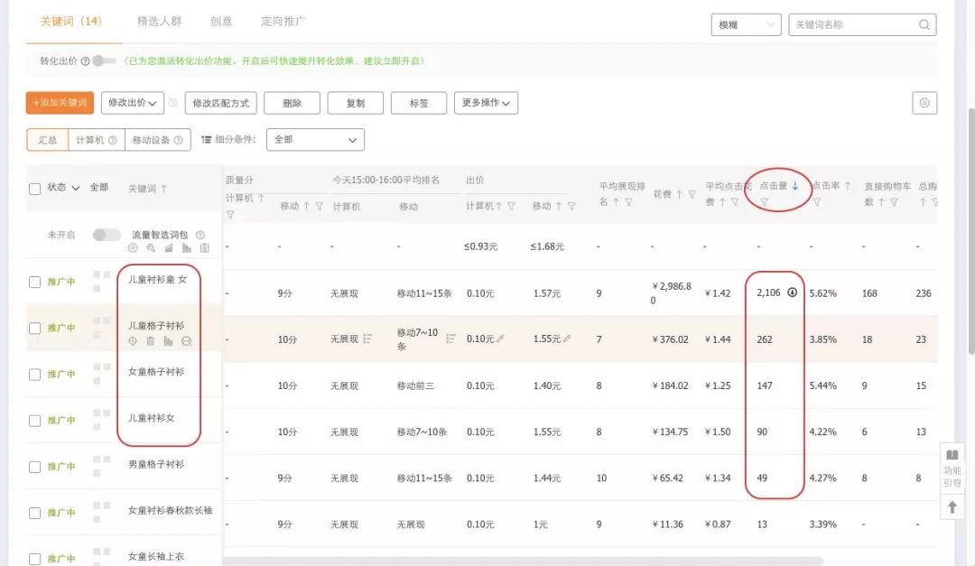Click the trend chart icon under 流量智选词包
This screenshot has width=975, height=566.
[169, 248]
